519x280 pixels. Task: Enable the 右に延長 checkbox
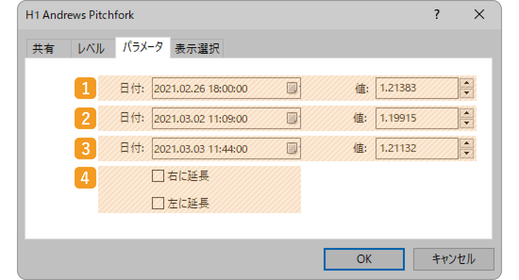tap(158, 176)
